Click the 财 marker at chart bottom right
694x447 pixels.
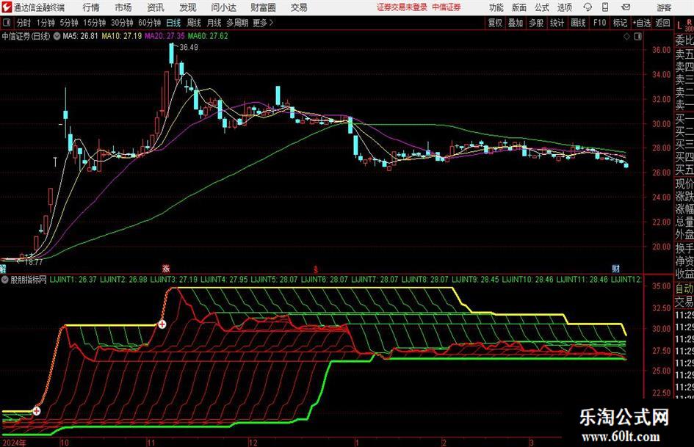pyautogui.click(x=616, y=269)
